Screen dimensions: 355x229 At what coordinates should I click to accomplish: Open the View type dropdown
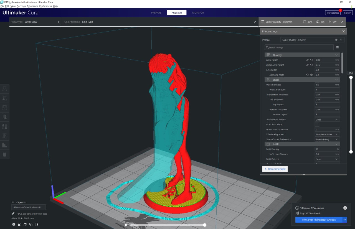[35, 22]
